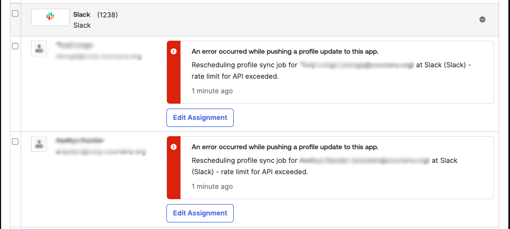510x229 pixels.
Task: Click the exclamation icon on the second error
Action: pos(173,147)
